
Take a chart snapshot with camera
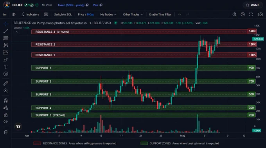[x=261, y=14]
